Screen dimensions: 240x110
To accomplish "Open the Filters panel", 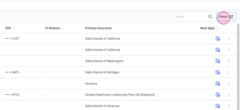I will [226, 17].
